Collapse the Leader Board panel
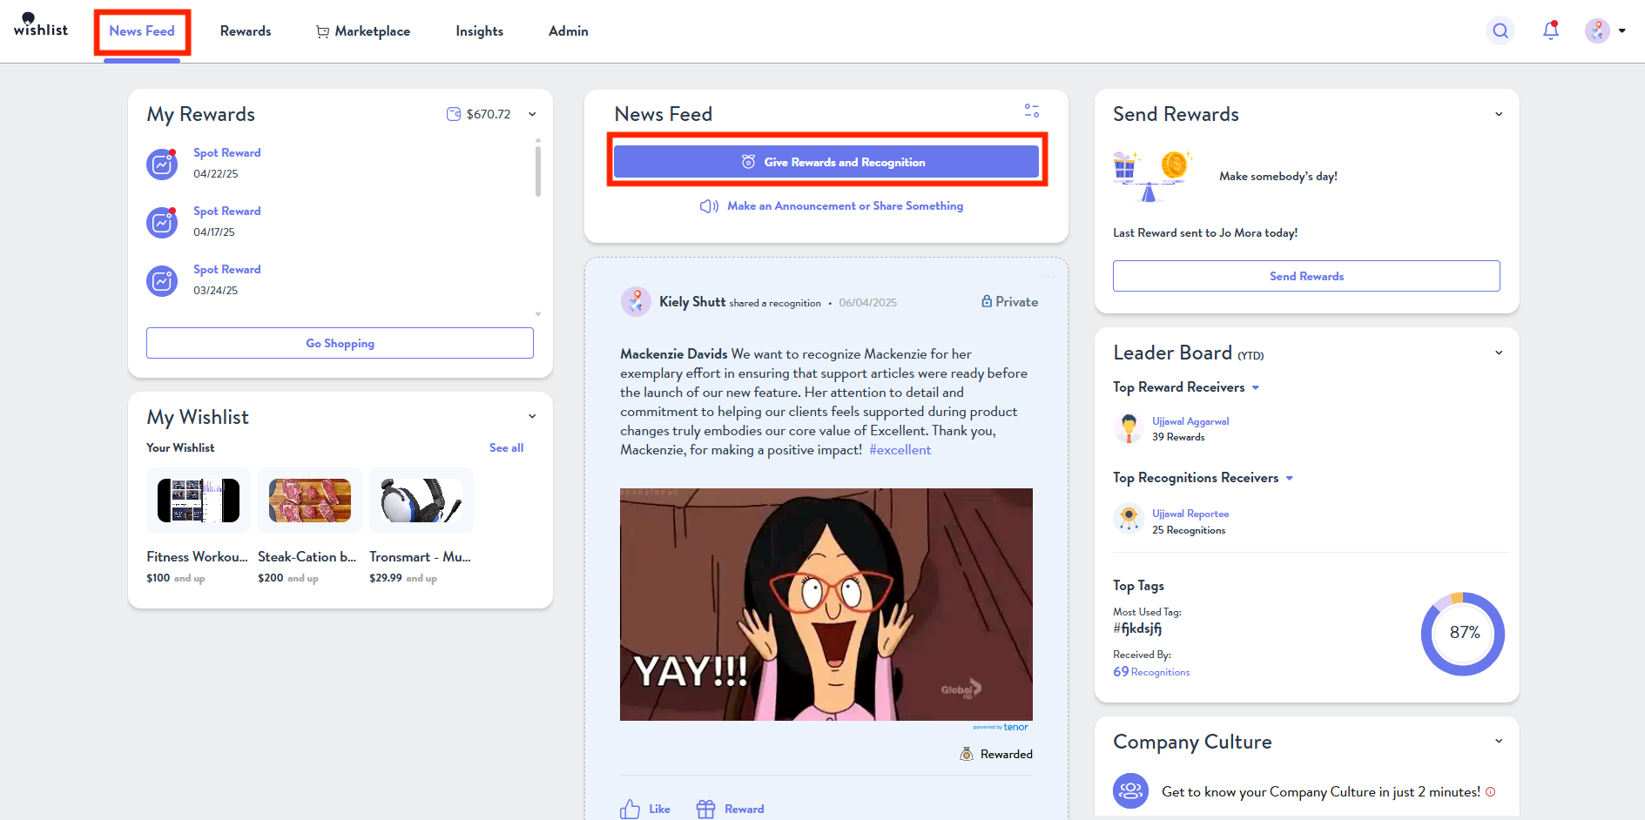This screenshot has height=820, width=1645. coord(1499,353)
